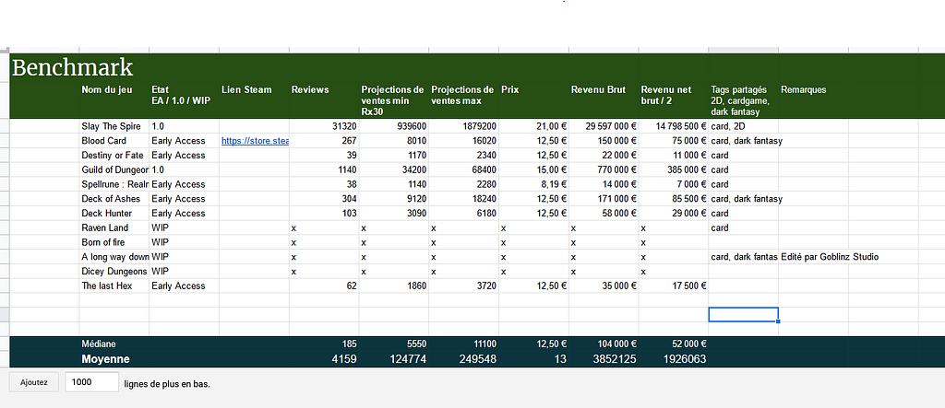Image resolution: width=945 pixels, height=408 pixels.
Task: Click the Reviews column header cell
Action: (x=324, y=99)
